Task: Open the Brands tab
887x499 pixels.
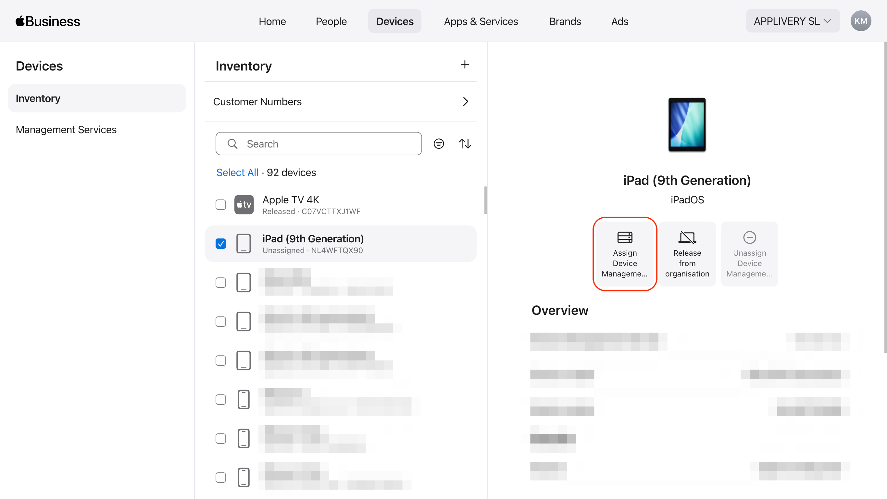Action: point(565,21)
